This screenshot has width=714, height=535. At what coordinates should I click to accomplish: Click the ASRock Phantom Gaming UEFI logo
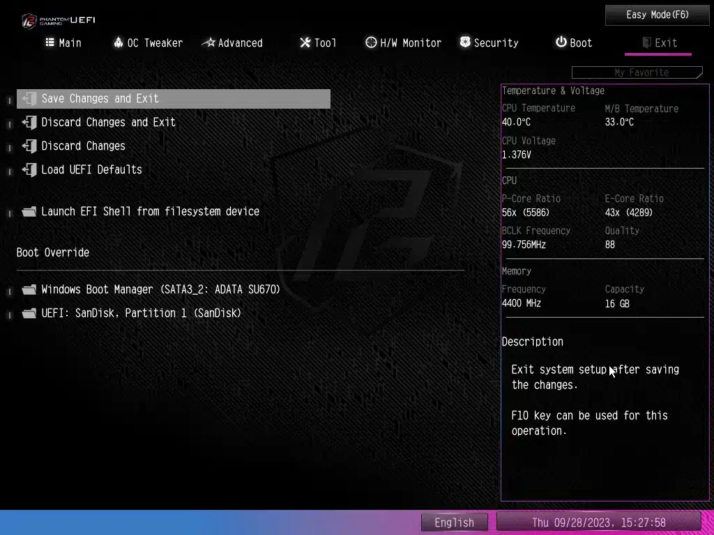58,20
